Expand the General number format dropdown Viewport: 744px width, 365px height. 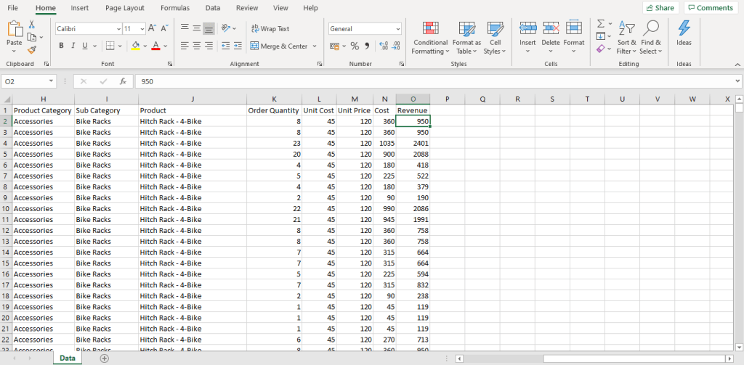(x=397, y=29)
